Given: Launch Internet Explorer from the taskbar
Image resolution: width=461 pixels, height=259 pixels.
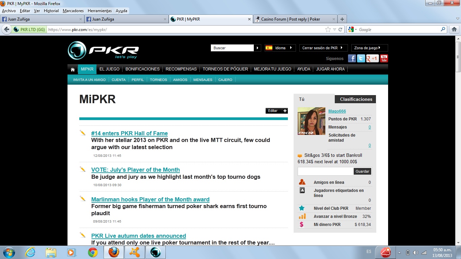Looking at the screenshot, I should pos(30,252).
